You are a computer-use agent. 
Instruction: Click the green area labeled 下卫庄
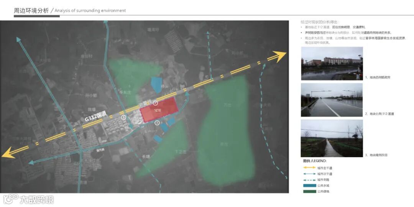click(164, 149)
